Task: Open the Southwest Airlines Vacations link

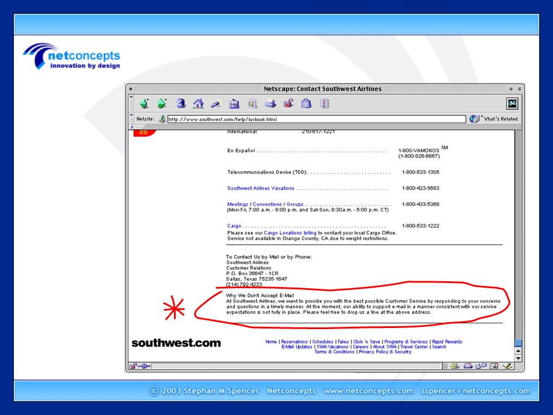Action: [260, 188]
